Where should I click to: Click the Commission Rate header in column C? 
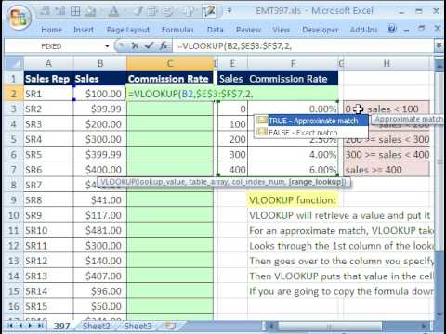pos(170,79)
